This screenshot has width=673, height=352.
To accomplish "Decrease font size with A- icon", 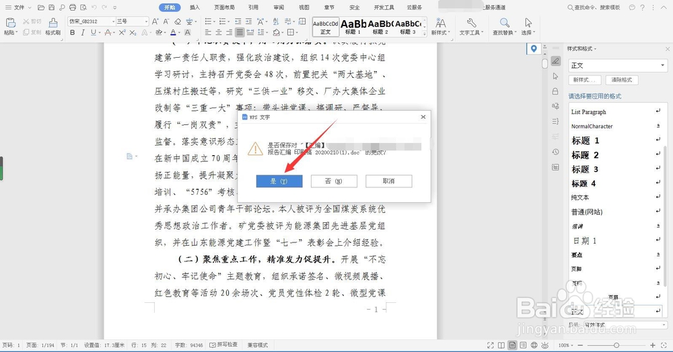I will (166, 21).
